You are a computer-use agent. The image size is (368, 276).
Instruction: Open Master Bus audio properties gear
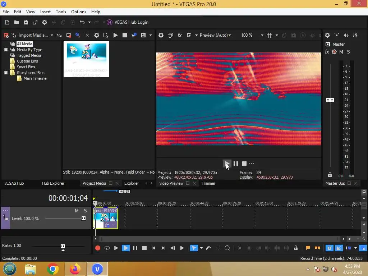tap(327, 35)
